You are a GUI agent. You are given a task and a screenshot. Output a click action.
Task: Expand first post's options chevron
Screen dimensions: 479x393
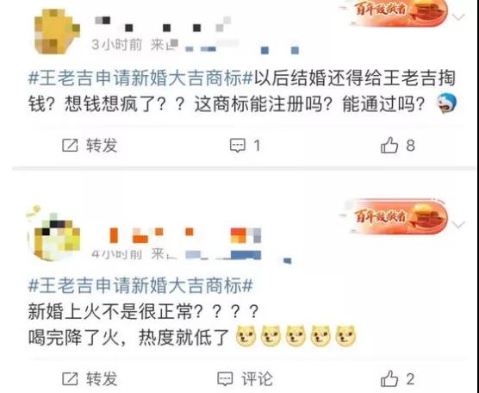pos(458,16)
